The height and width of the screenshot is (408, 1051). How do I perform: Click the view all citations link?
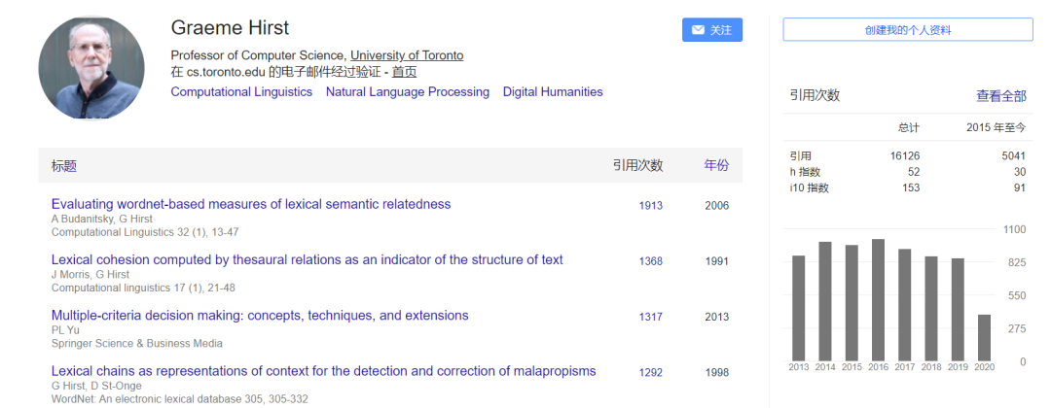click(1000, 95)
